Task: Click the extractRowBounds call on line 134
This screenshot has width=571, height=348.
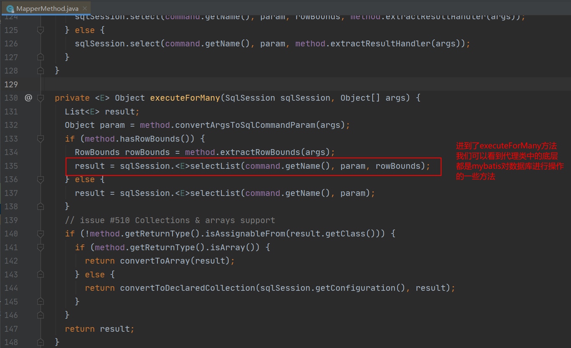Action: click(260, 152)
